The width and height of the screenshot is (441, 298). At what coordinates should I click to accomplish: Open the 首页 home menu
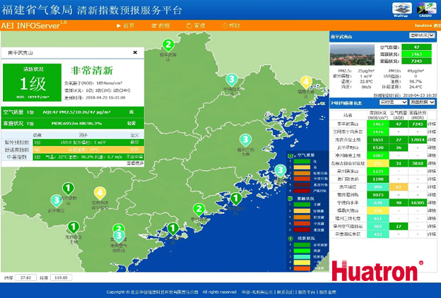coord(125,25)
